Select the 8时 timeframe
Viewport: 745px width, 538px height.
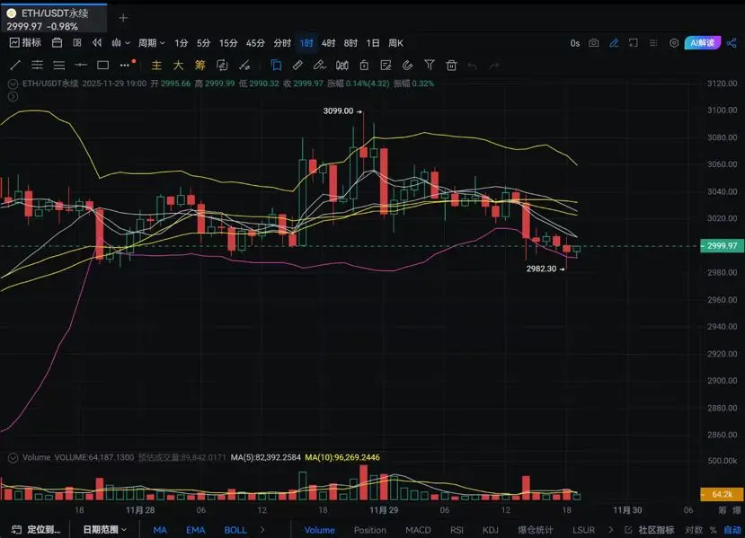point(350,43)
